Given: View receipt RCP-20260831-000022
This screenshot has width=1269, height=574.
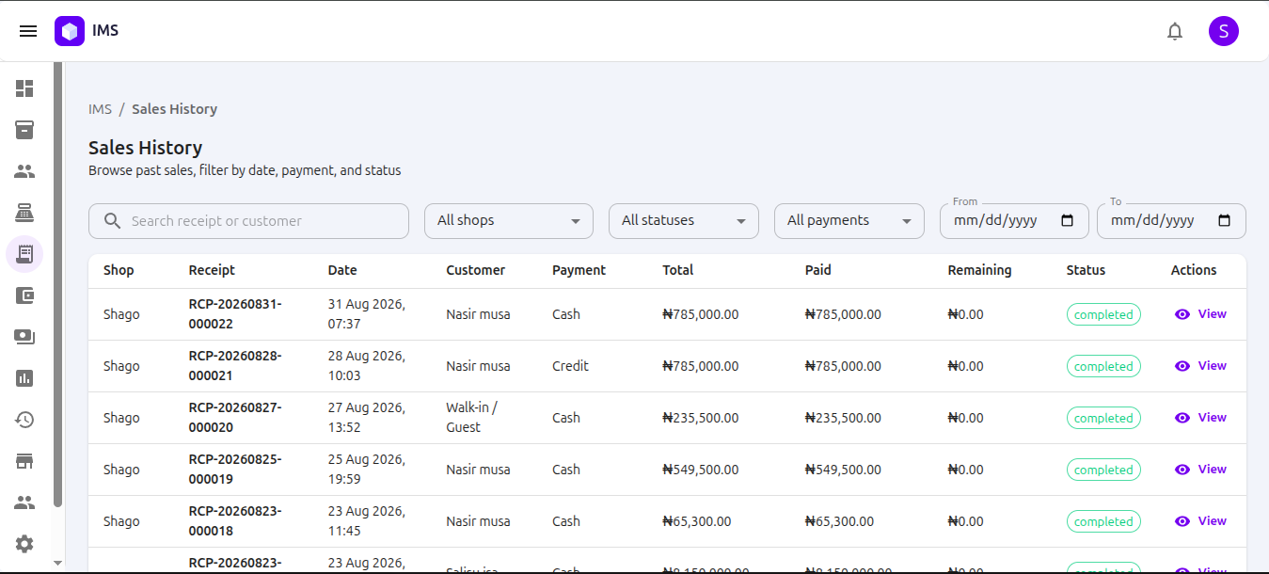Looking at the screenshot, I should pos(1201,314).
